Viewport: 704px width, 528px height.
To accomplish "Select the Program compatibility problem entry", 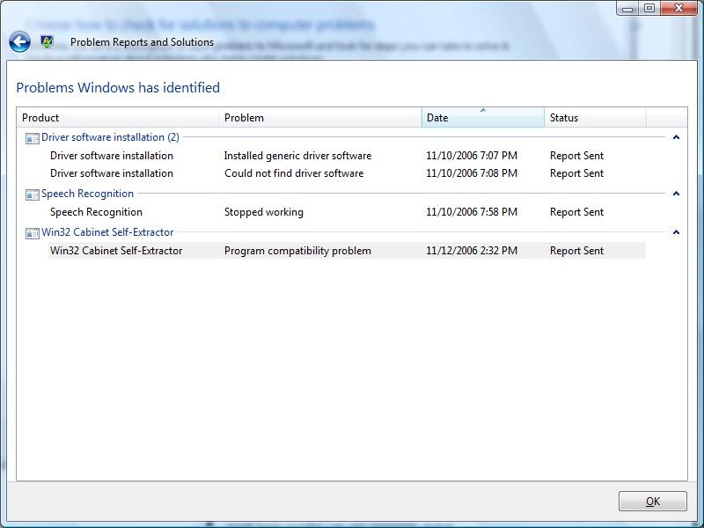I will 297,251.
